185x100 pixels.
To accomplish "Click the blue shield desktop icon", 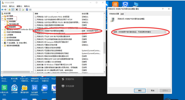I will (x=125, y=4).
